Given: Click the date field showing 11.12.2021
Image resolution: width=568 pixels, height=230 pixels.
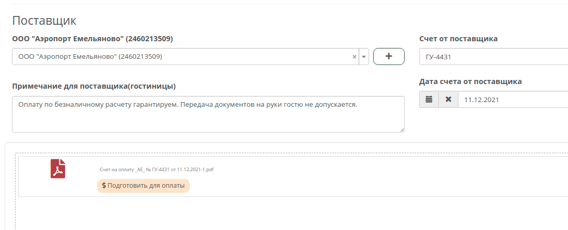Looking at the screenshot, I should (x=512, y=100).
